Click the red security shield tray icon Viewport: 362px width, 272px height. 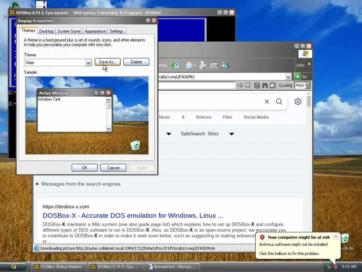pos(336,267)
